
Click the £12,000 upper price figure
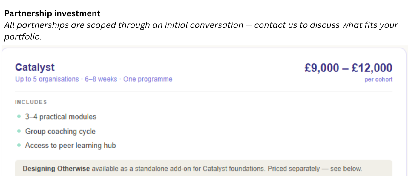pyautogui.click(x=372, y=68)
